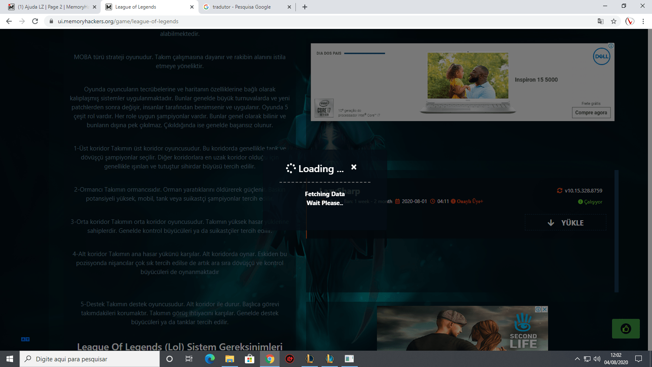Close the tradutor - Pesquisa Google tab
The image size is (652, 367).
289,7
